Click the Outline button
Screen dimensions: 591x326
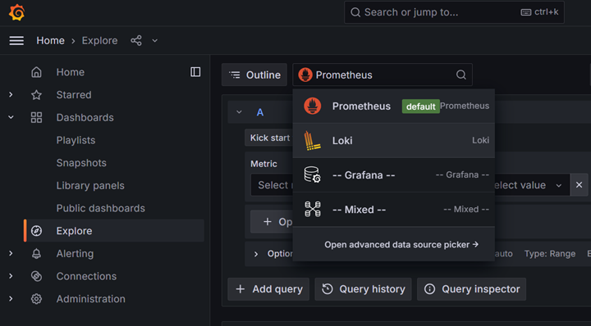click(254, 75)
